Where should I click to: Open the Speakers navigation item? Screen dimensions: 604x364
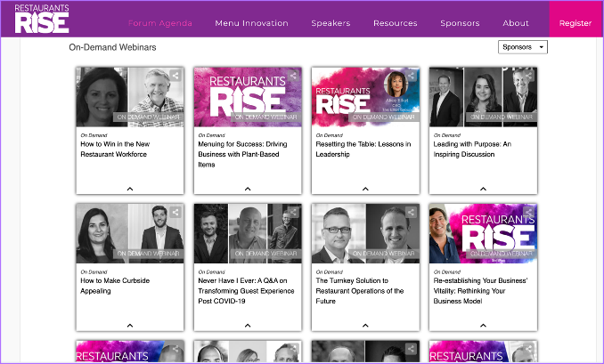[x=331, y=23]
